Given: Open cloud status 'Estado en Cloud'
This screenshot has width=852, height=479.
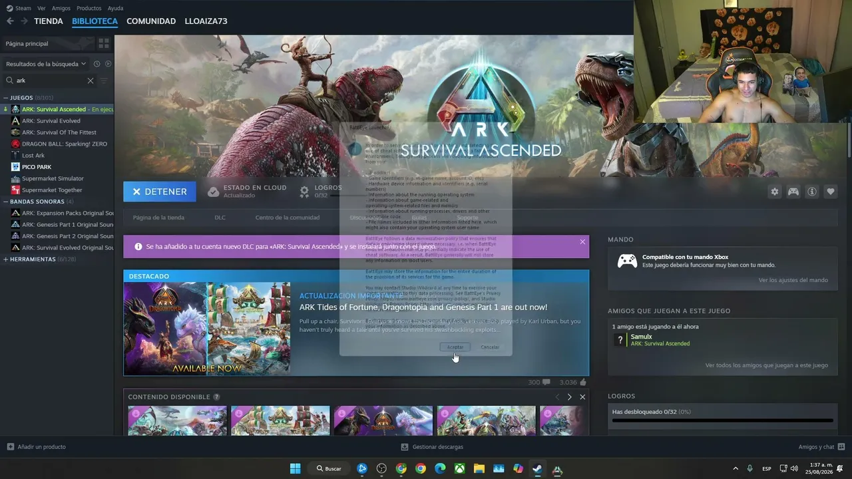Looking at the screenshot, I should [x=247, y=192].
